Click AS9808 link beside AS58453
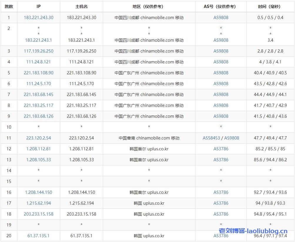Screen dimensions: 295x242 tap(232, 138)
